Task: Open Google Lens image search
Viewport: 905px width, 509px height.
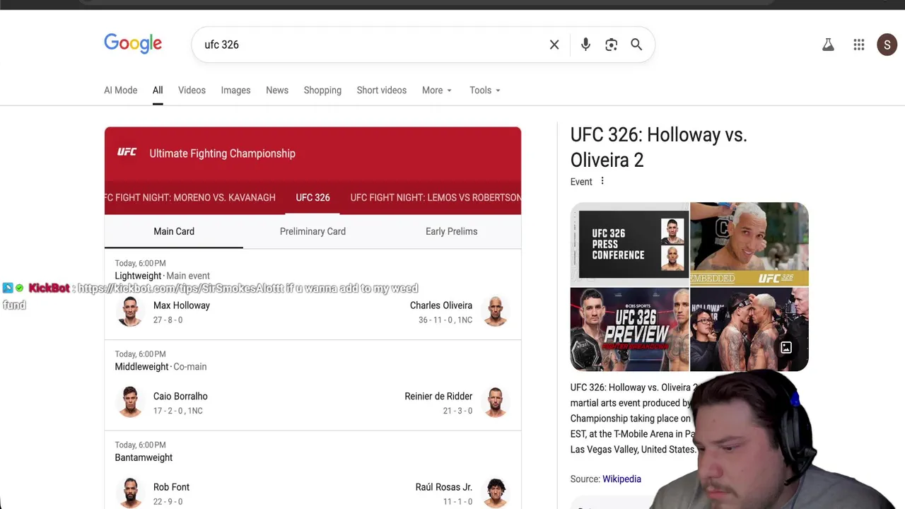Action: pyautogui.click(x=612, y=45)
